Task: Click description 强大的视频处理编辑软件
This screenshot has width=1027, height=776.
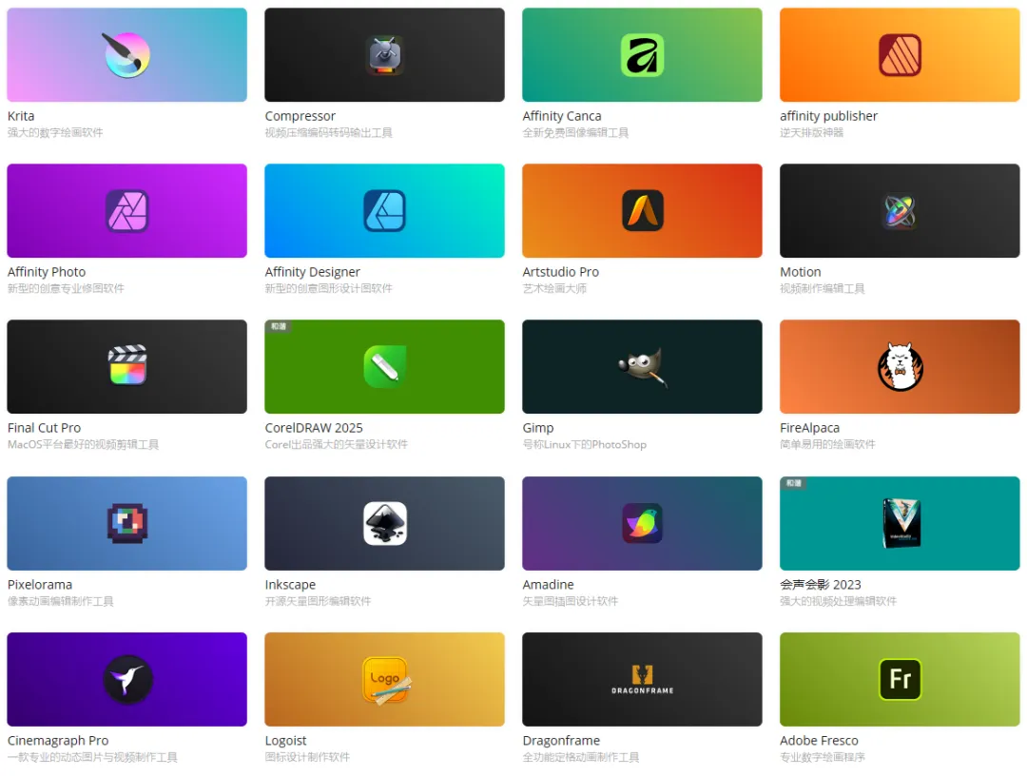Action: coord(838,600)
